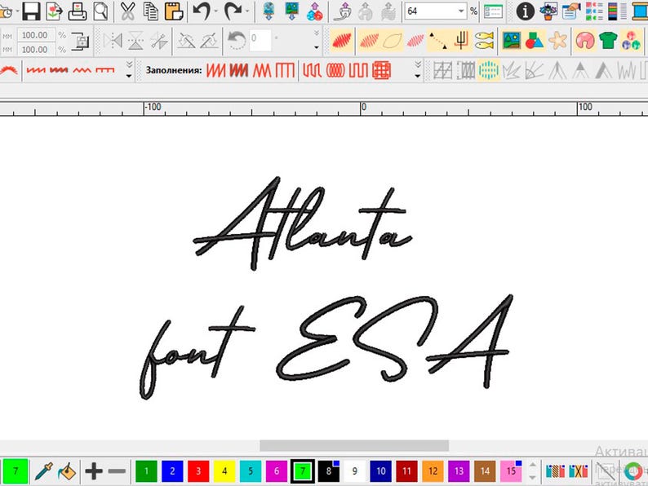Image resolution: width=648 pixels, height=486 pixels.
Task: Expand the outline stitches overflow chevron
Action: click(x=129, y=64)
